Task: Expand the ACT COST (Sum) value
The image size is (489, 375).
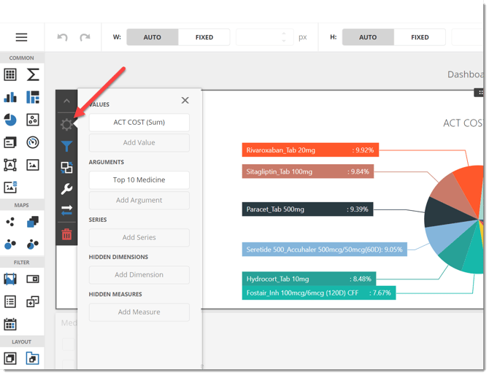Action: tap(139, 123)
